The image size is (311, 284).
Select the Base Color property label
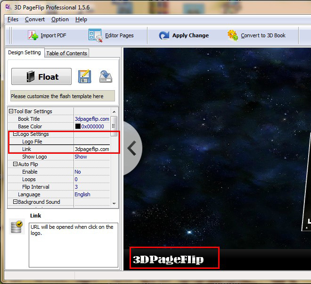[30, 126]
